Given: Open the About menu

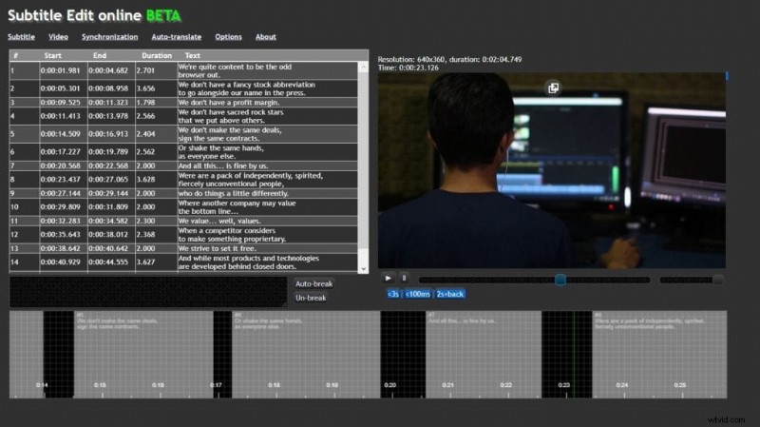Looking at the screenshot, I should [266, 37].
